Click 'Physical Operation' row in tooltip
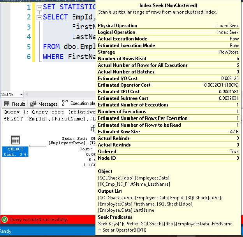 pos(168,26)
